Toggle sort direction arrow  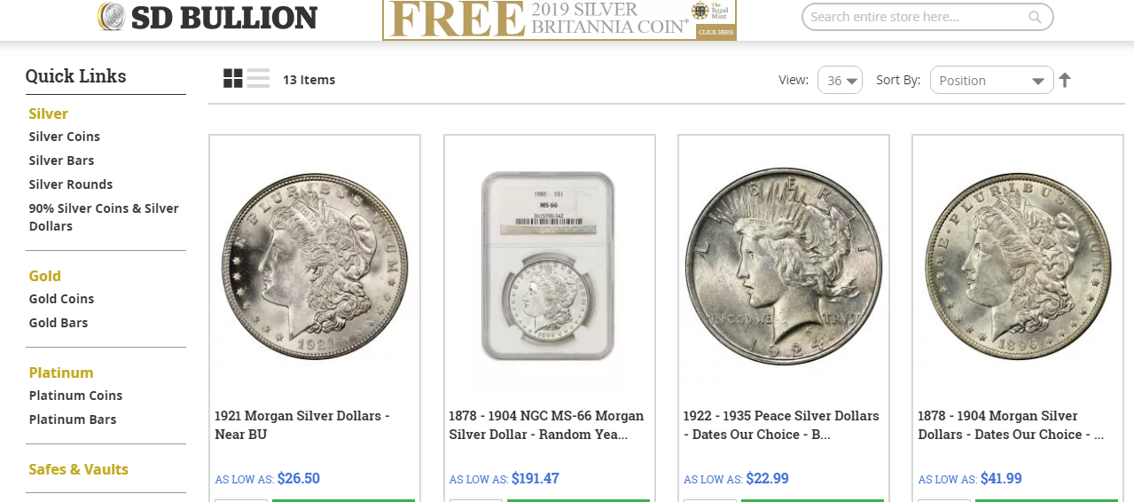coord(1065,80)
